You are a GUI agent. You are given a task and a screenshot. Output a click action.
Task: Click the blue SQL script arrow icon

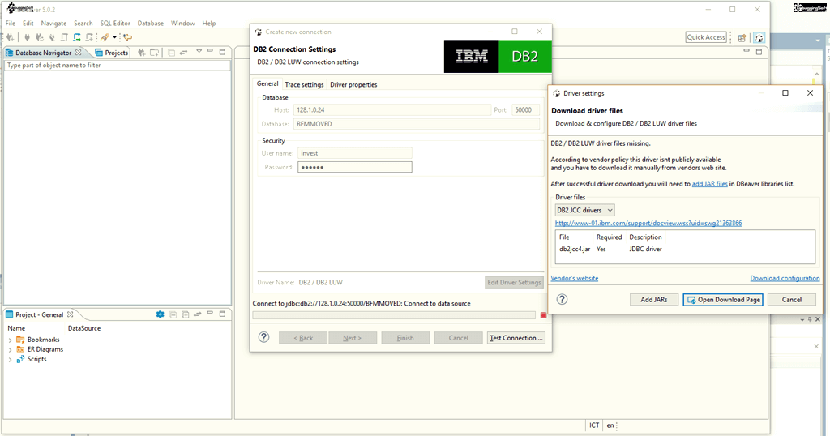[x=77, y=37]
